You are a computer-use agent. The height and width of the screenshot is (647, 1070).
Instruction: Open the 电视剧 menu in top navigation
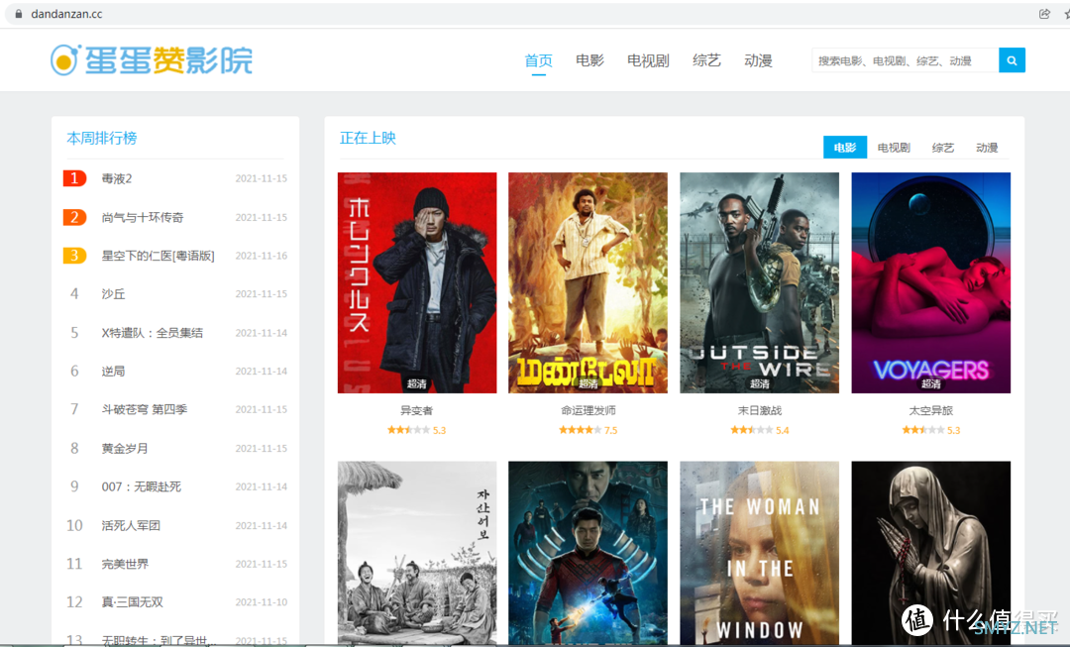(x=648, y=60)
